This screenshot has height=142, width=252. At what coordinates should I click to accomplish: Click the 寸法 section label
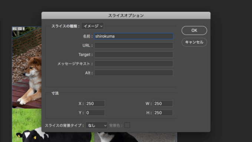[x=55, y=93]
